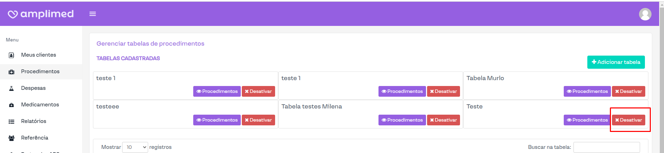The height and width of the screenshot is (153, 664).
Task: View procedures of the testeee table
Action: coord(217,120)
